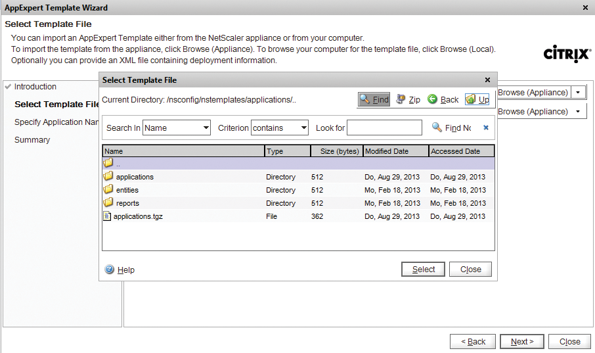Select the applications.tgz file icon
The height and width of the screenshot is (353, 595).
[108, 216]
